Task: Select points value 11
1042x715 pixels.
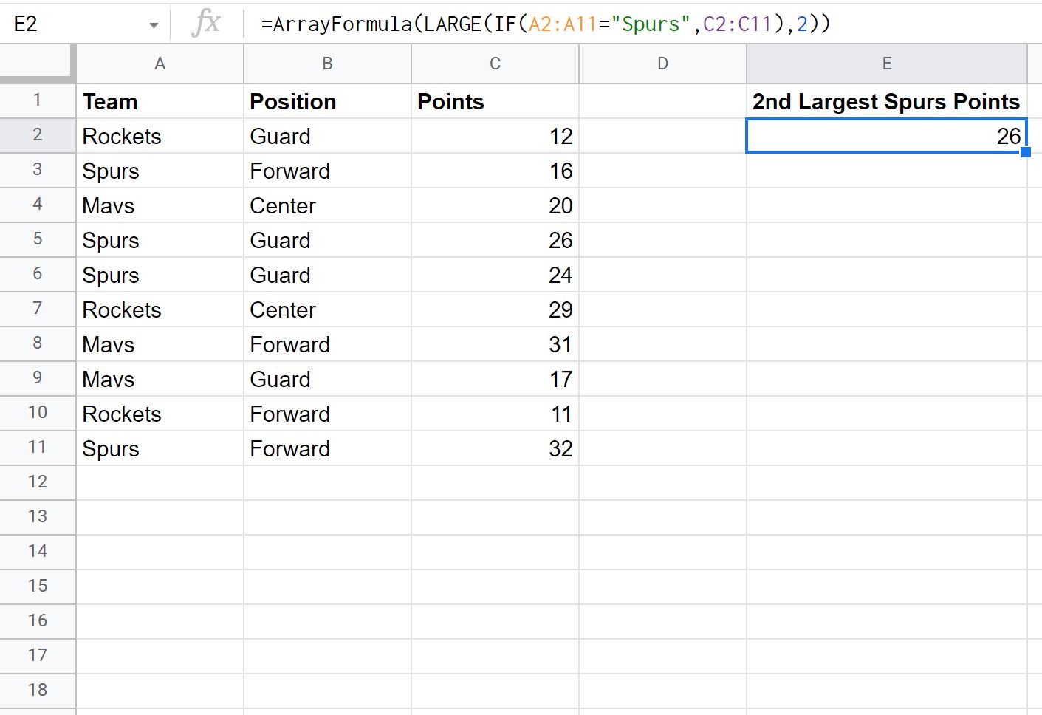Action: click(x=496, y=414)
